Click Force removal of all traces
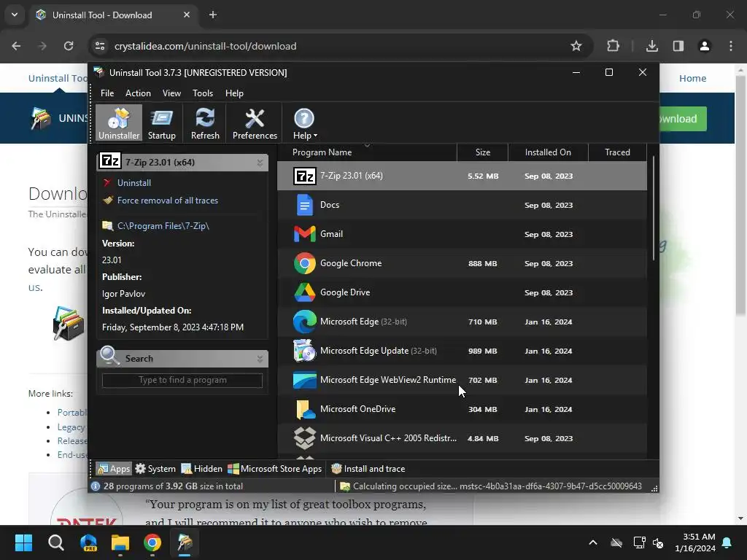 pos(168,201)
